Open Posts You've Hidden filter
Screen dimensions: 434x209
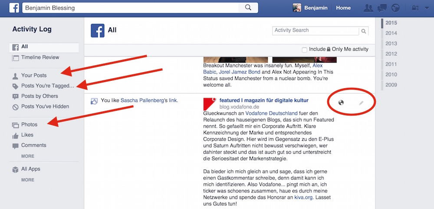pos(45,106)
